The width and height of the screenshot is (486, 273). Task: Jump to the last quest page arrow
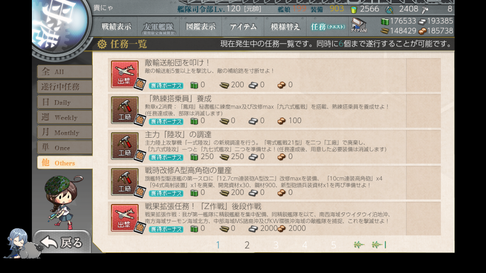(x=379, y=245)
